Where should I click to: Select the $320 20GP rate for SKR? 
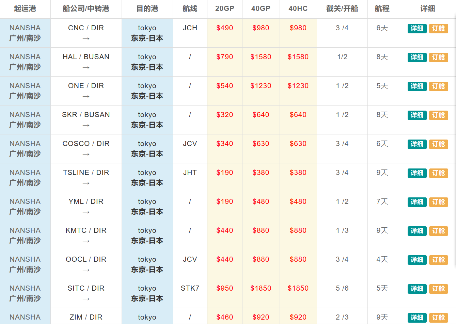[x=225, y=115]
